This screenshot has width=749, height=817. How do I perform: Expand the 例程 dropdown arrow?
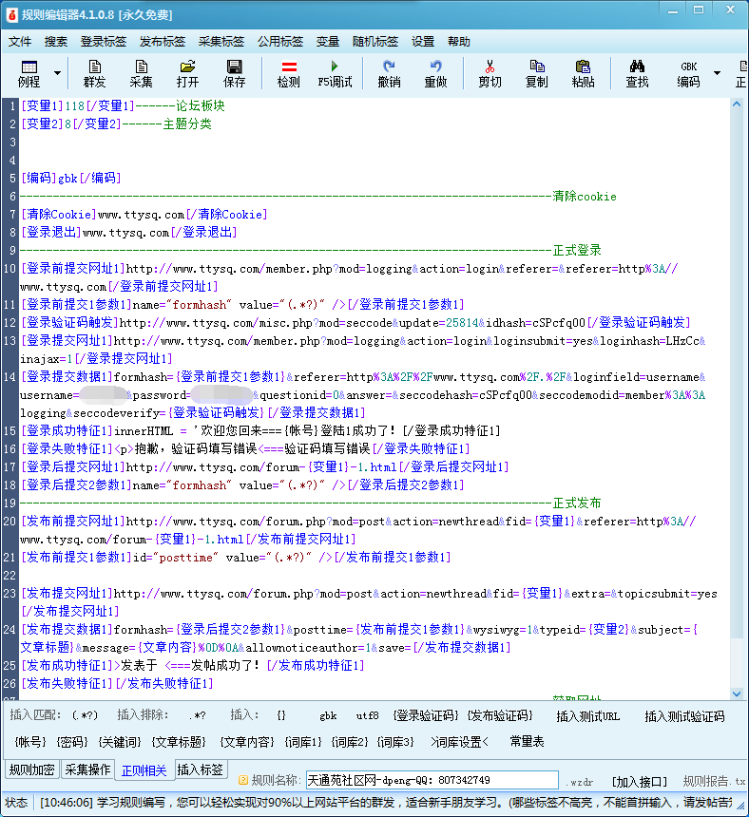click(x=57, y=73)
